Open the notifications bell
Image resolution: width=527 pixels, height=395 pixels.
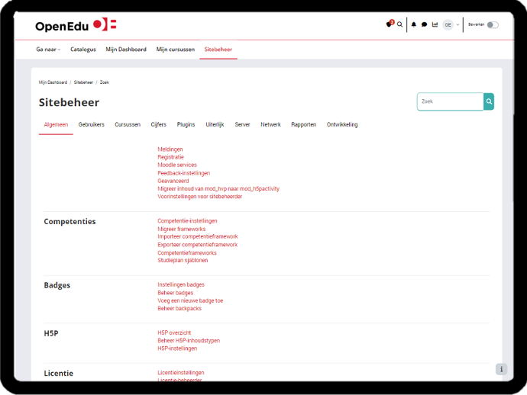point(414,24)
